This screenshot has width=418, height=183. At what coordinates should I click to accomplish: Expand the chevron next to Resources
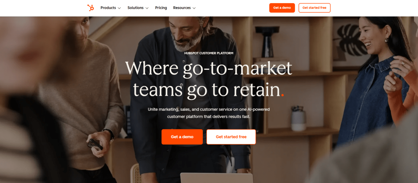pos(194,8)
